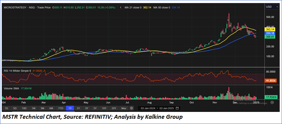Select the 3M time range
282x124 pixels.
42,108
